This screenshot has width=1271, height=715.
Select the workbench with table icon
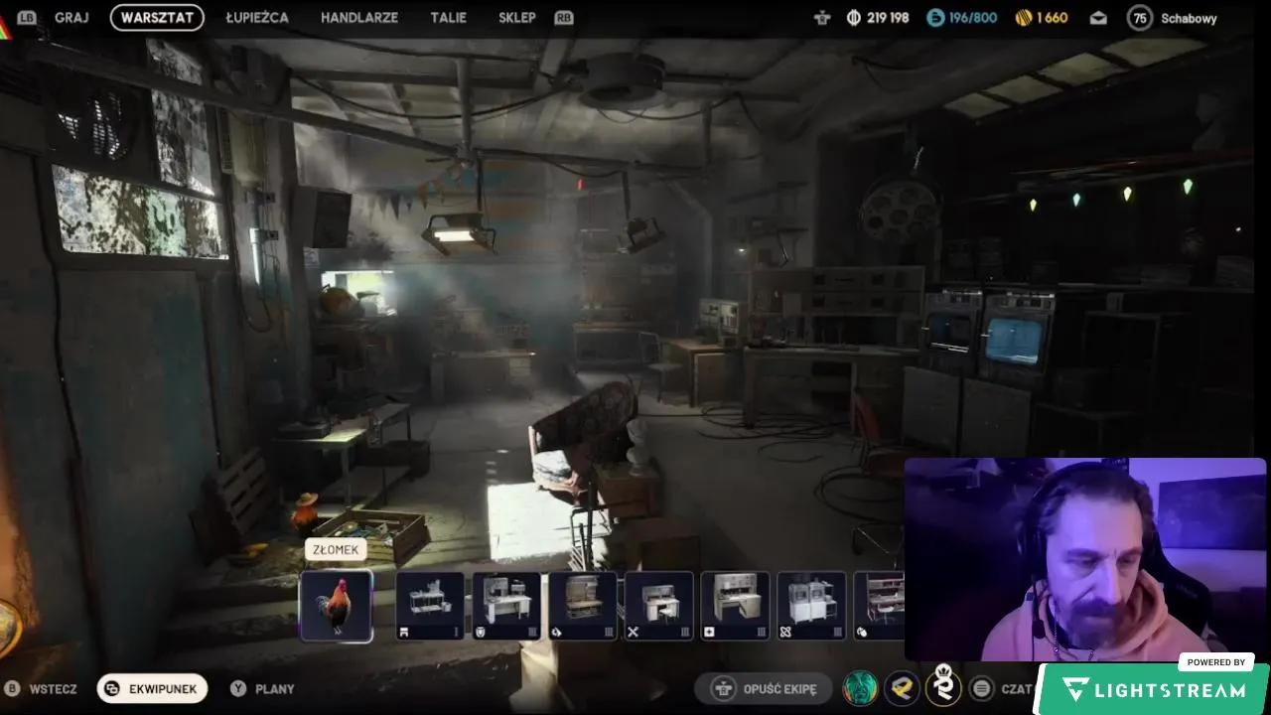pos(430,606)
